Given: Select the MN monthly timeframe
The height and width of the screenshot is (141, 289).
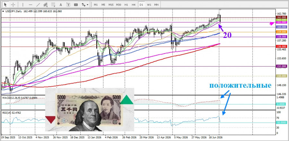Looking at the screenshot, I should click(x=156, y=4).
